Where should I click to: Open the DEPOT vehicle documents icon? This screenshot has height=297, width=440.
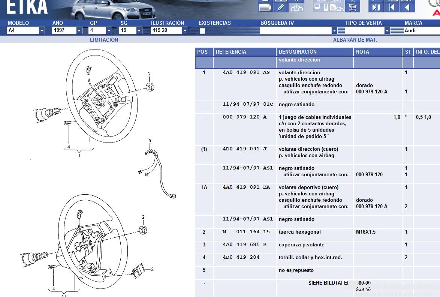(x=337, y=6)
